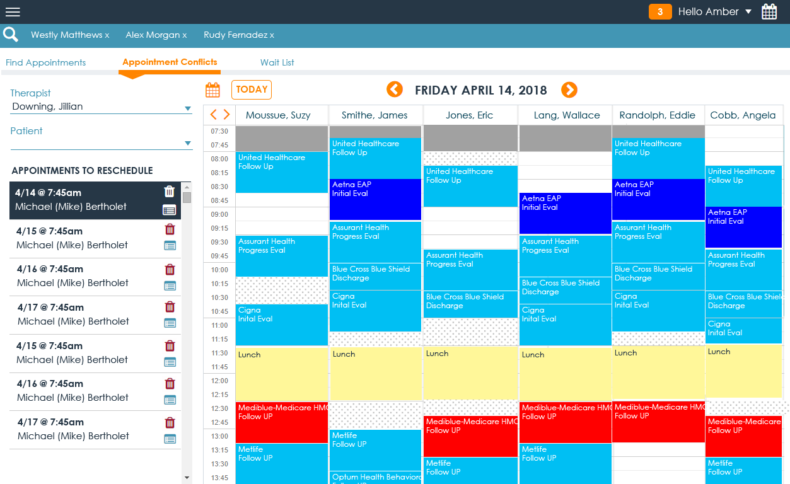Viewport: 790px width, 484px height.
Task: View details icon for first 4/15 appointment
Action: click(170, 245)
